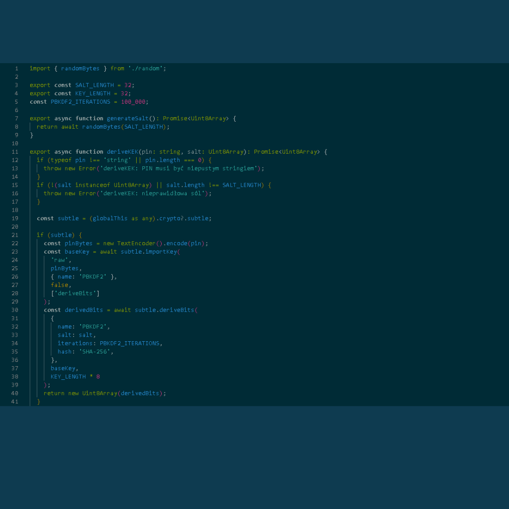Click 'false' literal on line 27
The height and width of the screenshot is (509, 509).
(59, 285)
